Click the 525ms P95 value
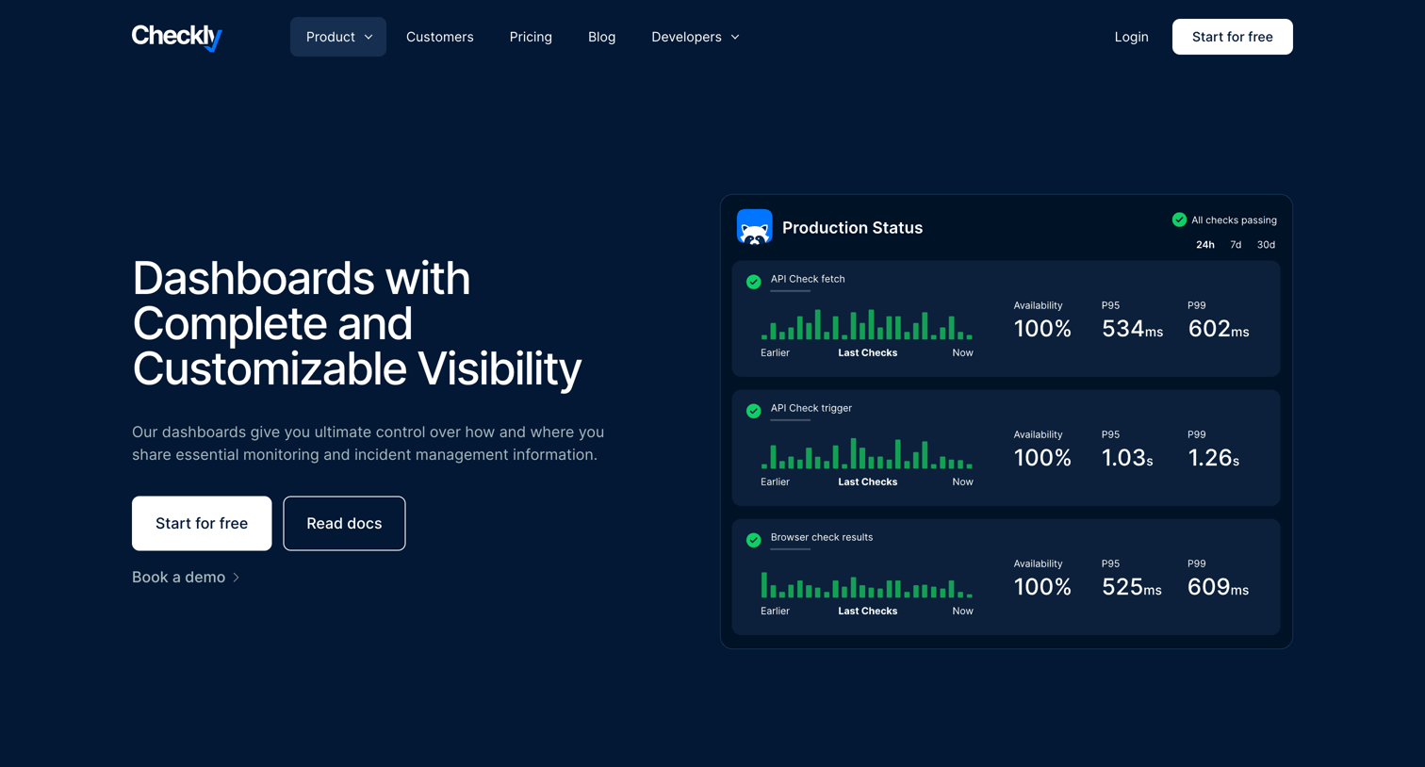 (1131, 587)
